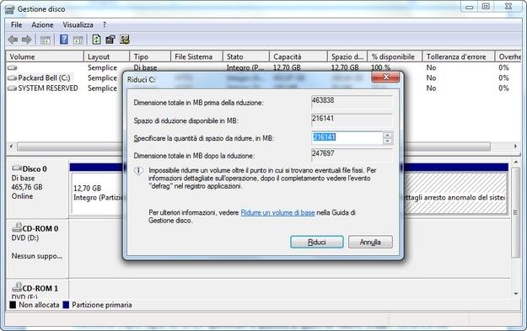This screenshot has width=527, height=331.
Task: Click the Non allocata black legend swatch
Action: pos(13,305)
